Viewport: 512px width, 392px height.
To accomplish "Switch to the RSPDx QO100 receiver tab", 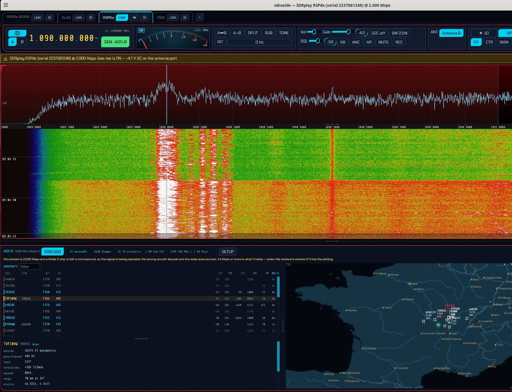I will (x=18, y=17).
